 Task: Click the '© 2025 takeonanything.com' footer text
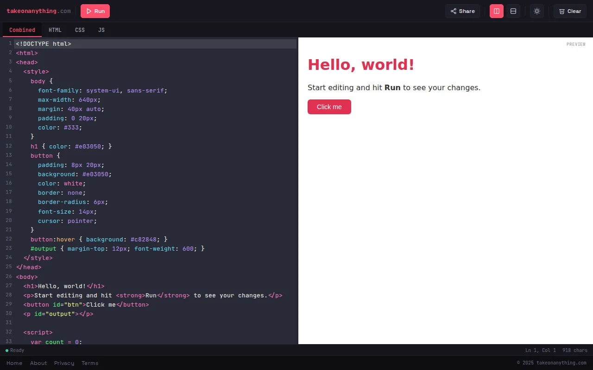pos(552,363)
